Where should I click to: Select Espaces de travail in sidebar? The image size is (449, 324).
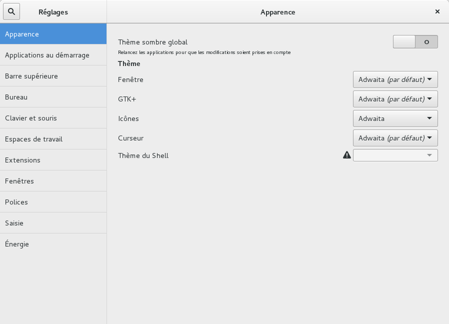53,139
